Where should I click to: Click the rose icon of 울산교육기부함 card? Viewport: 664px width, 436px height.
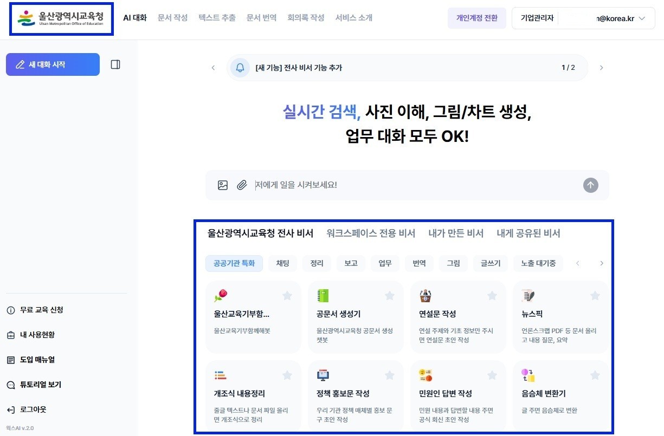pyautogui.click(x=221, y=295)
